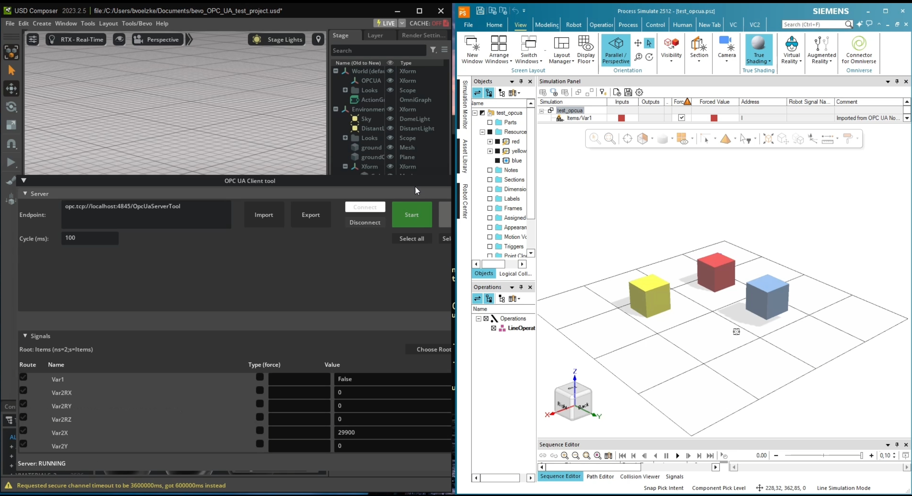Click the Endpoint URL input field
This screenshot has width=912, height=496.
point(146,214)
